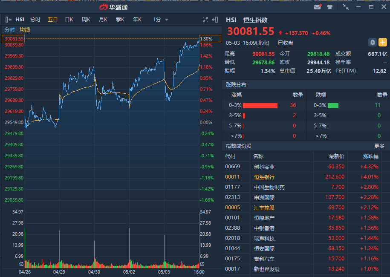Switch to 周K chart tab
The width and height of the screenshot is (390, 277).
click(x=86, y=20)
